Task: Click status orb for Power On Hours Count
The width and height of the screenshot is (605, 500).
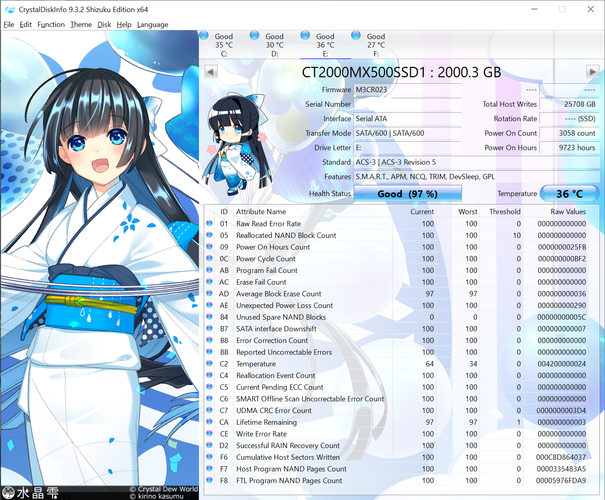Action: click(x=209, y=246)
